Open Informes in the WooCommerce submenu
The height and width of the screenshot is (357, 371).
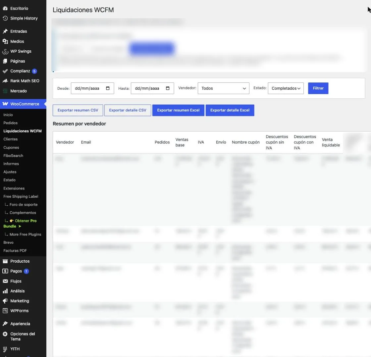click(11, 164)
